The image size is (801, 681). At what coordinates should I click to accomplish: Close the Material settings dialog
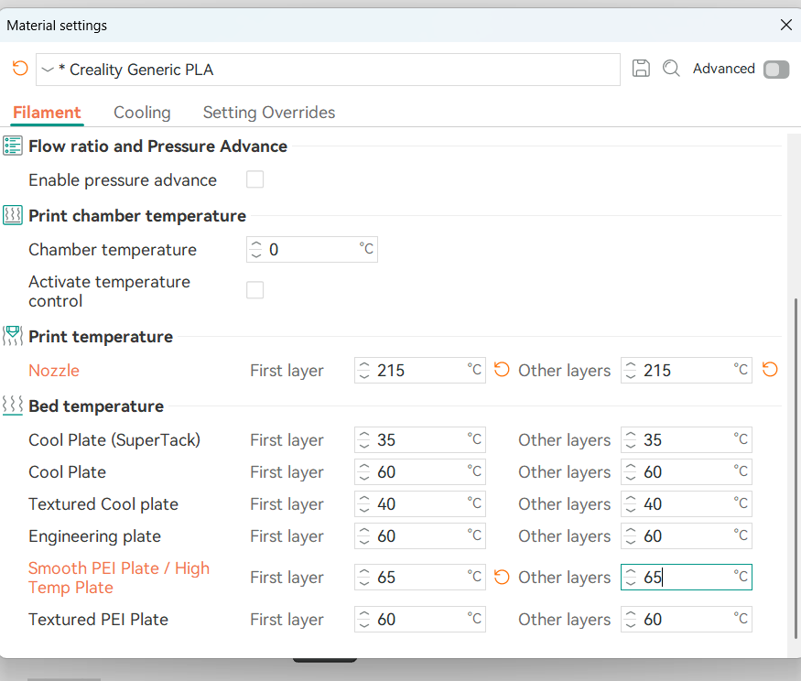pos(785,26)
